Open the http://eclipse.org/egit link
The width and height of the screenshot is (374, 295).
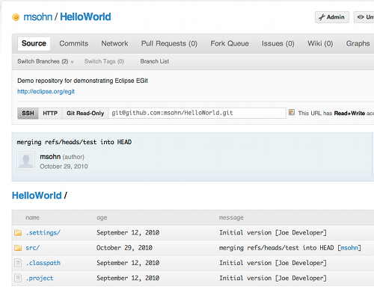46,92
